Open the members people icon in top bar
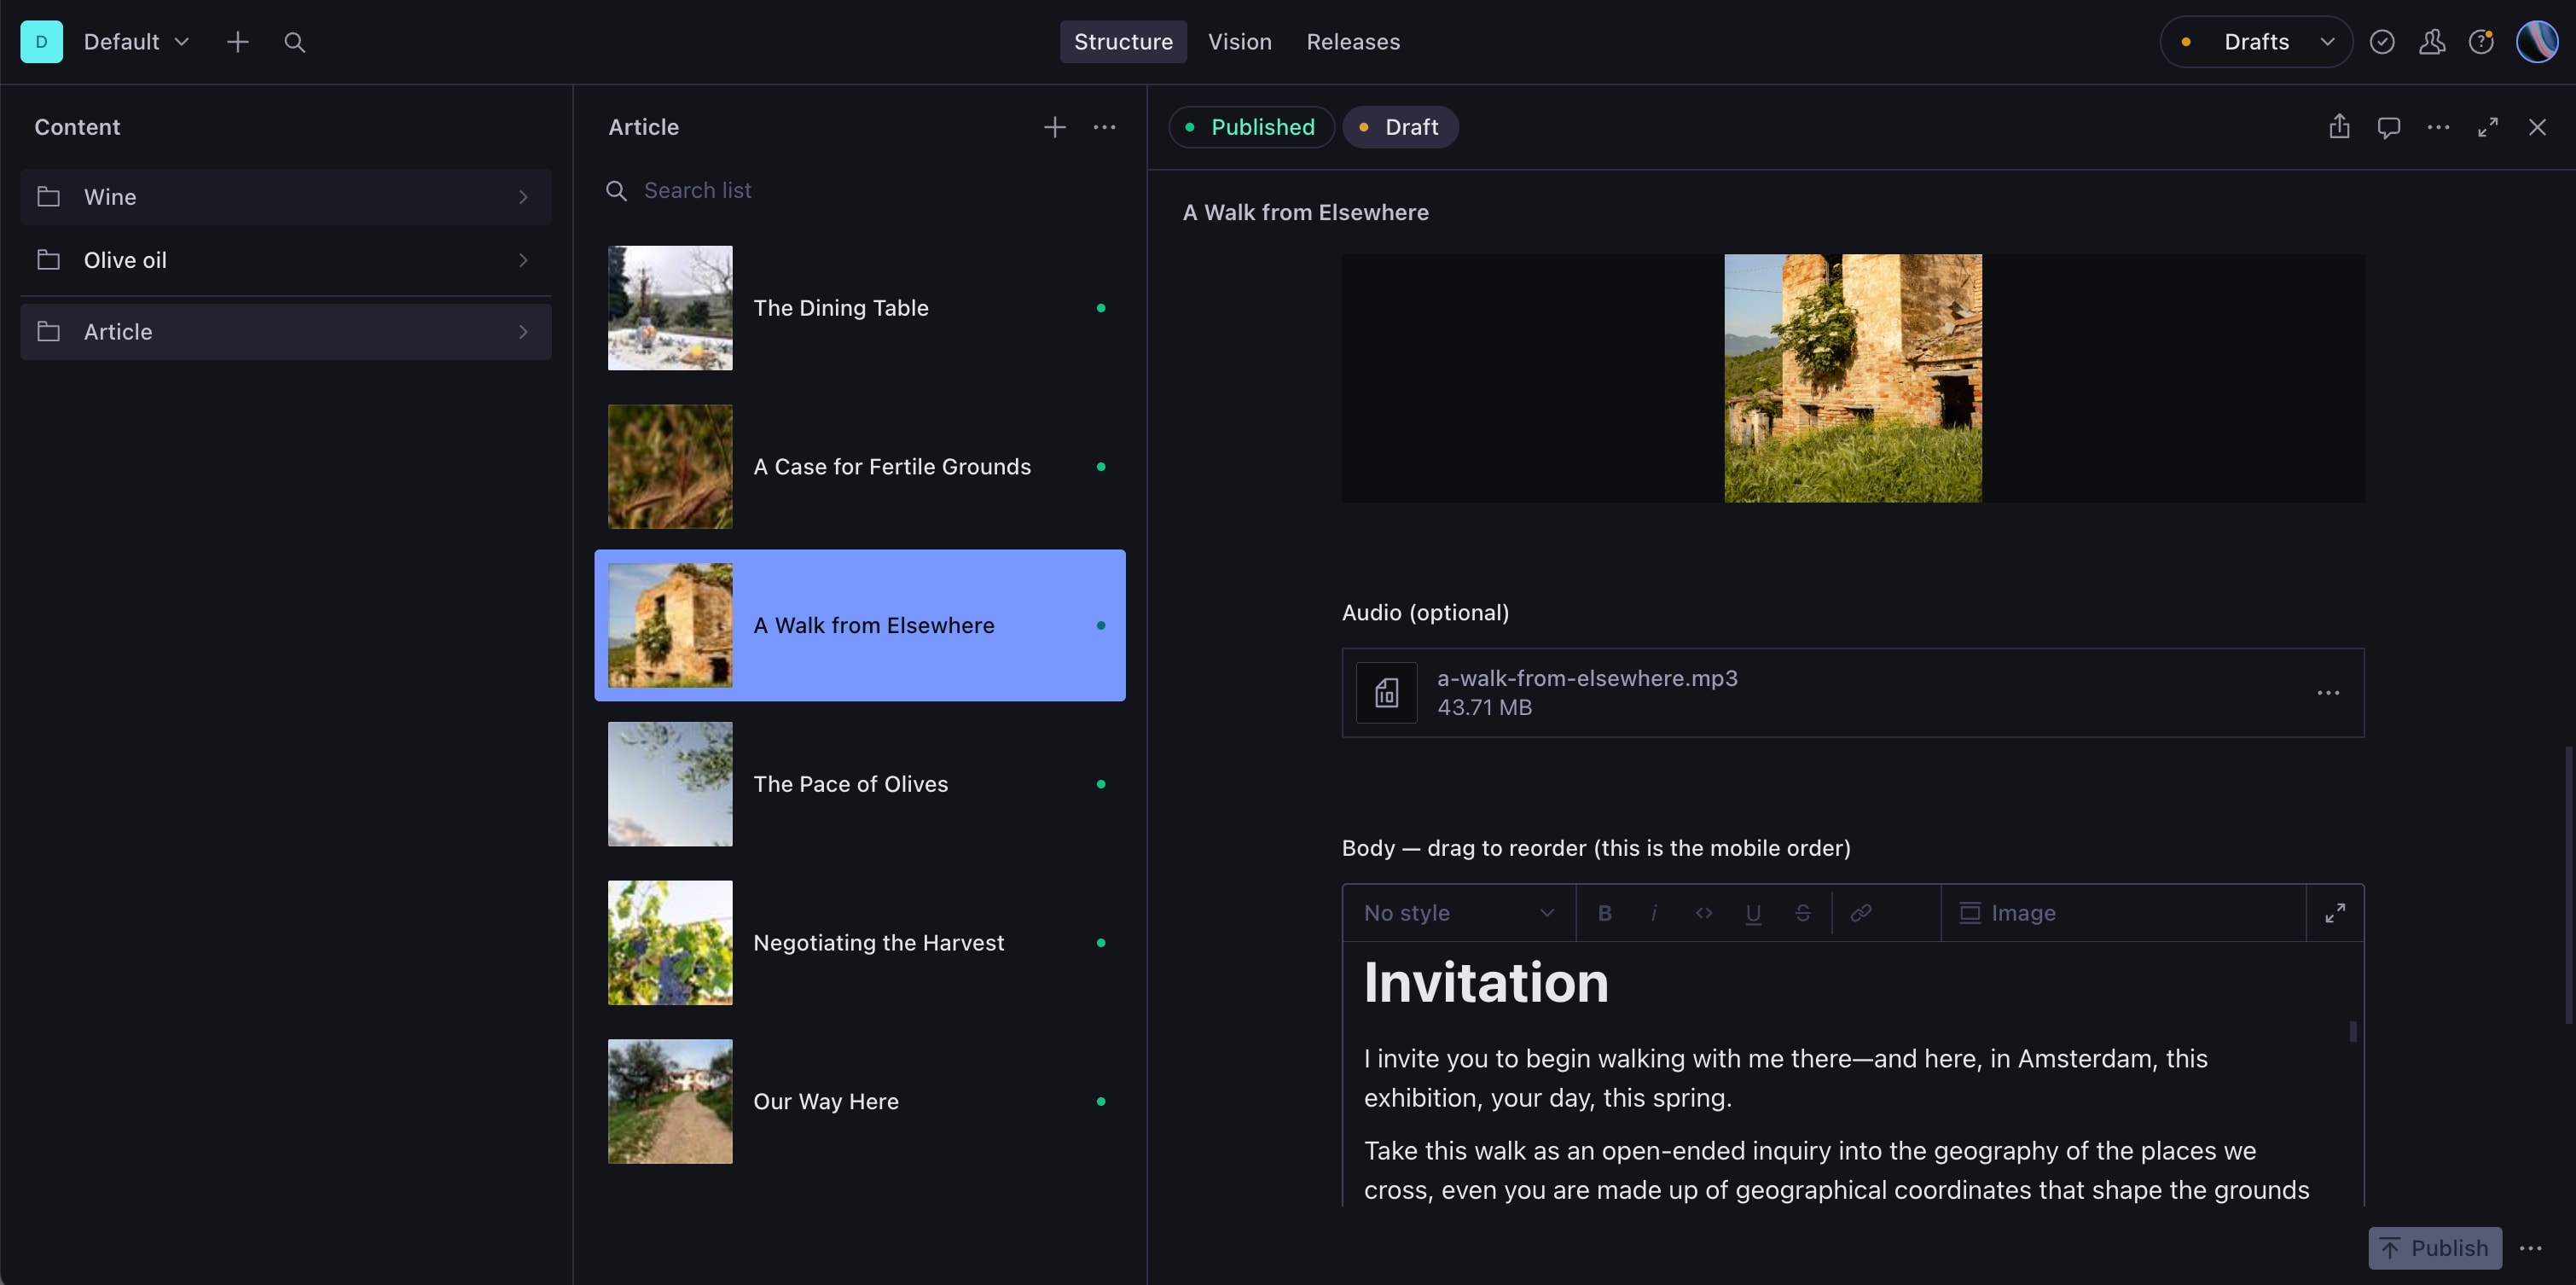 click(x=2432, y=42)
